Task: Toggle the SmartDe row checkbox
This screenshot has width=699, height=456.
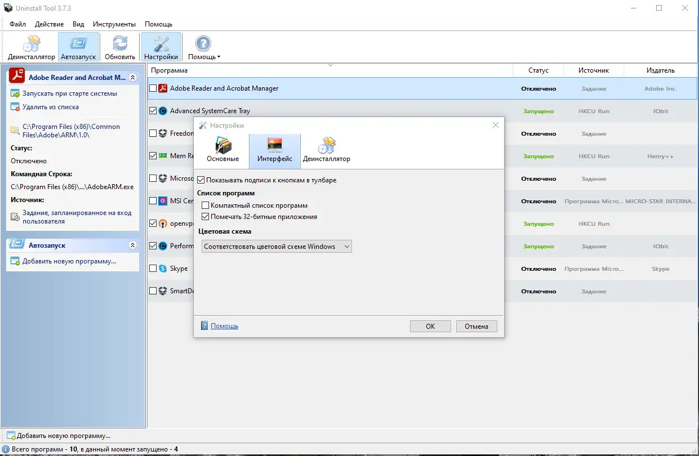Action: [x=153, y=291]
